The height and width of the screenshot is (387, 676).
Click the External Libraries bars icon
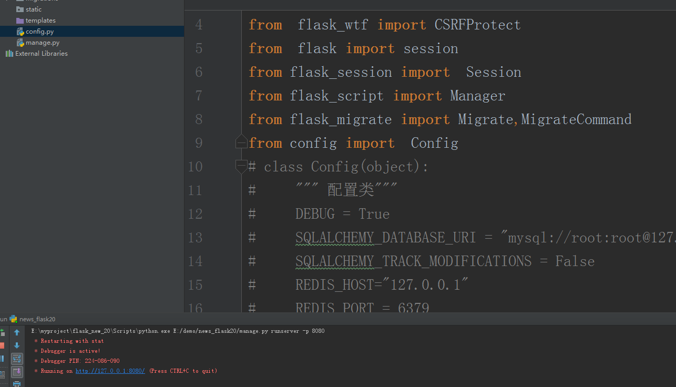point(9,54)
